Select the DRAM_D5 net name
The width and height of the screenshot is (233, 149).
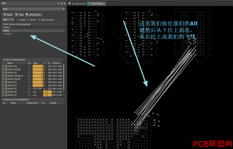coord(12,66)
